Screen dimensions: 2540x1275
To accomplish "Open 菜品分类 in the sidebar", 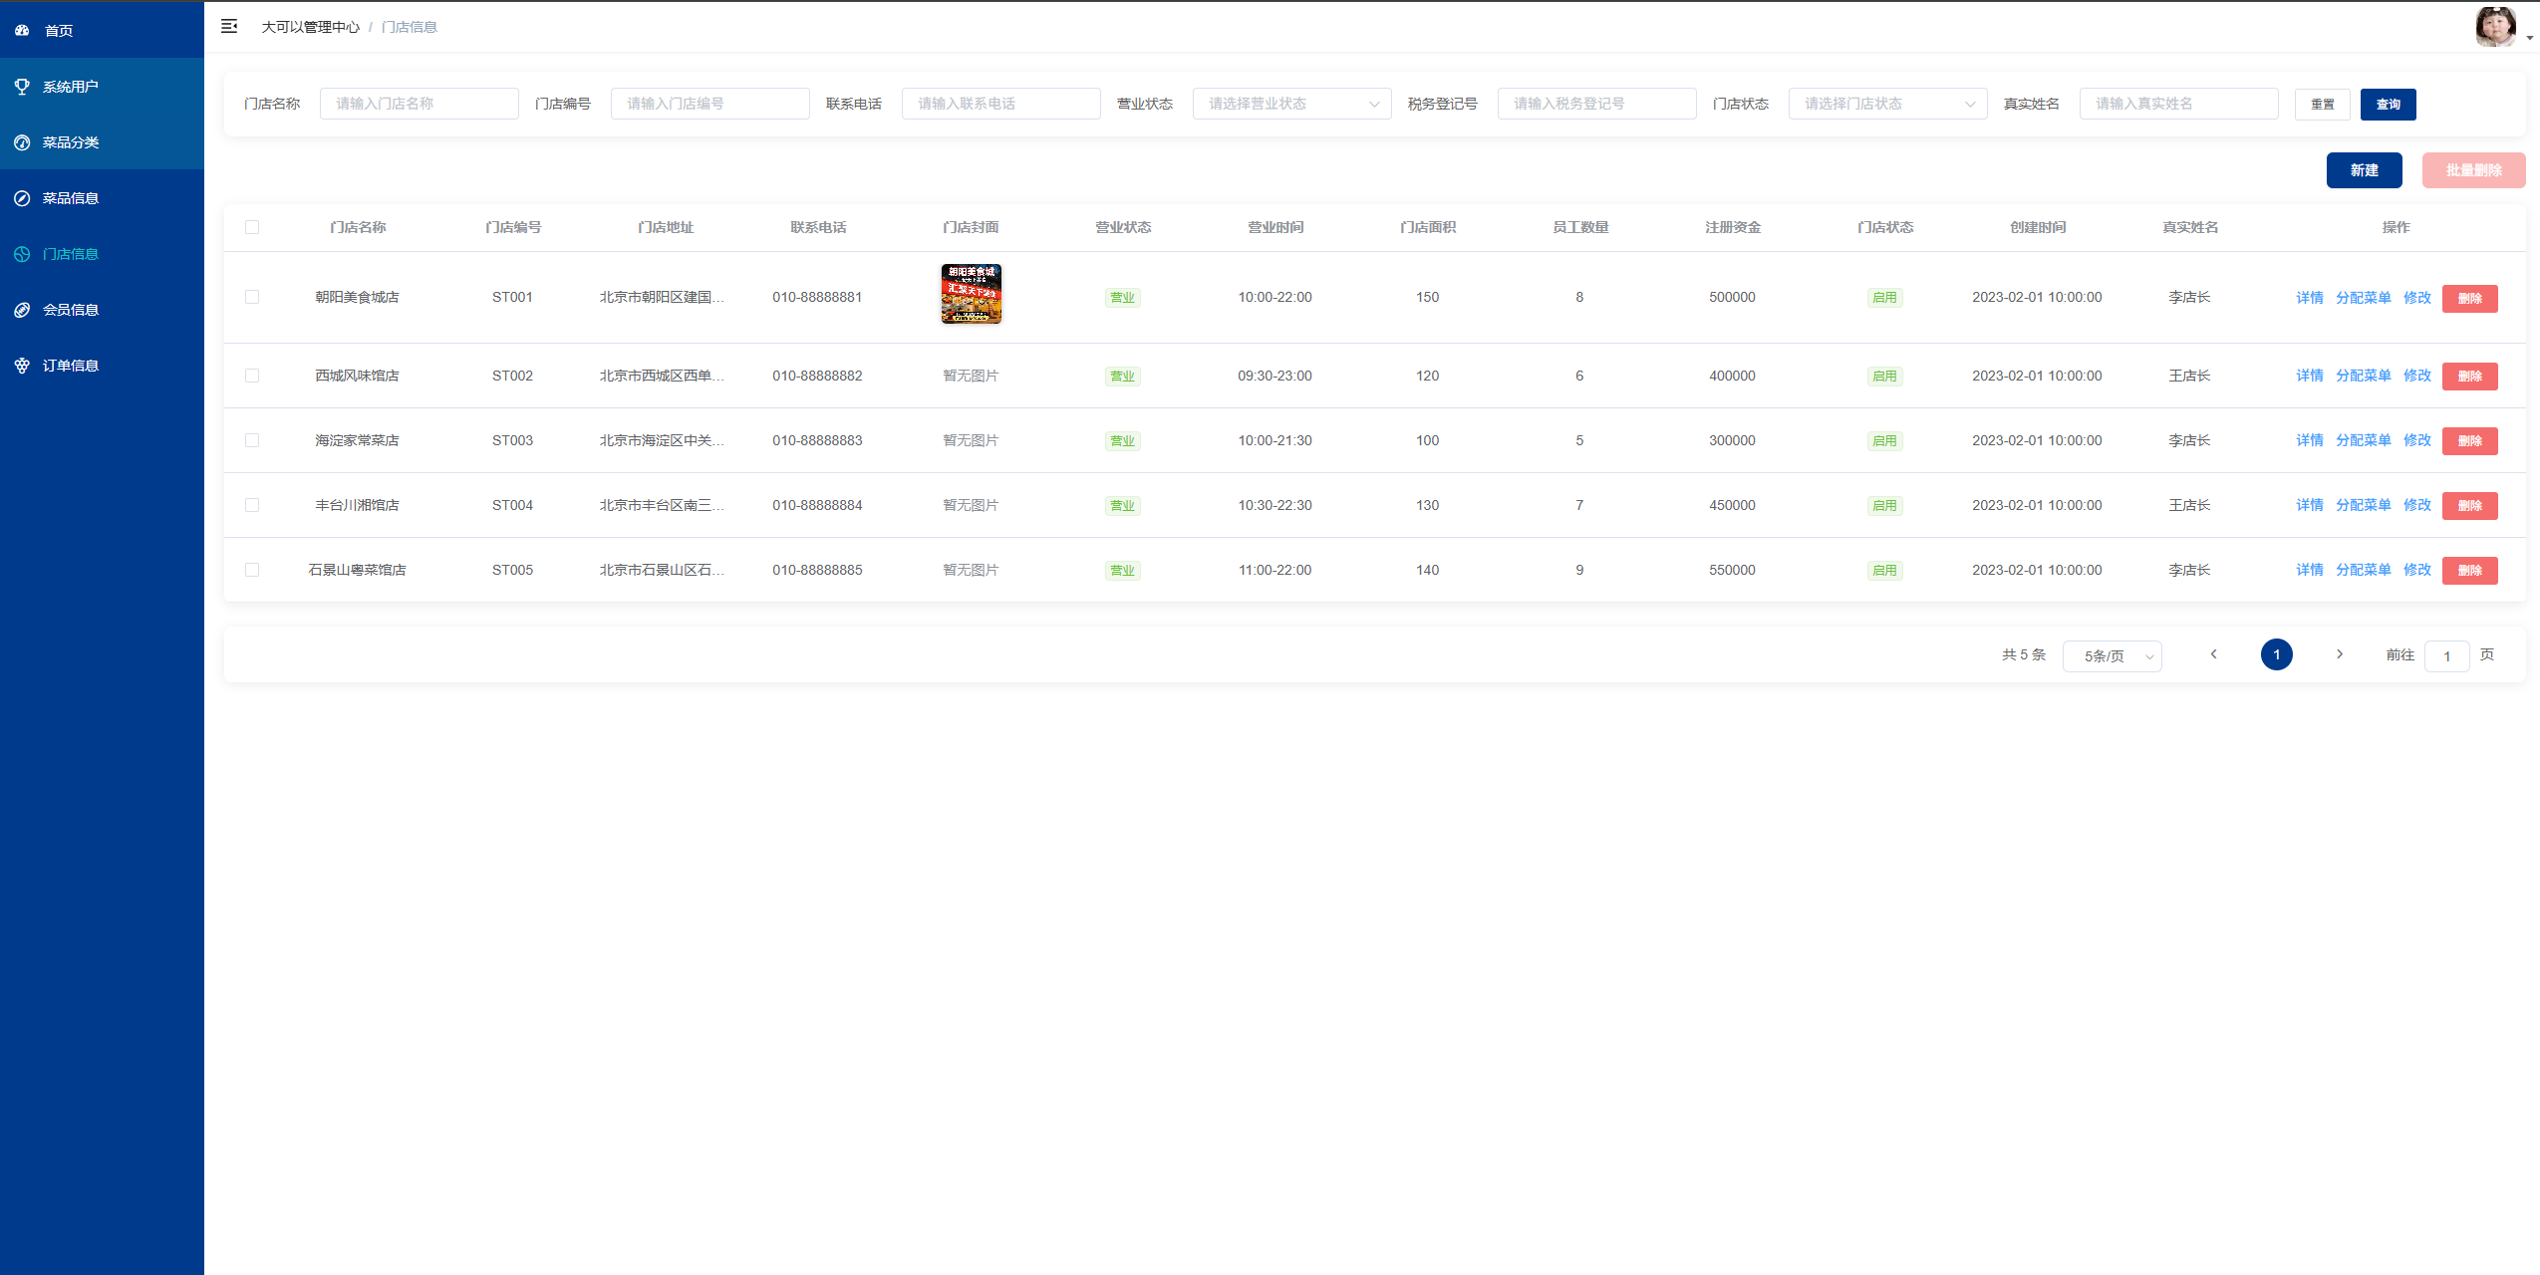I will (102, 142).
